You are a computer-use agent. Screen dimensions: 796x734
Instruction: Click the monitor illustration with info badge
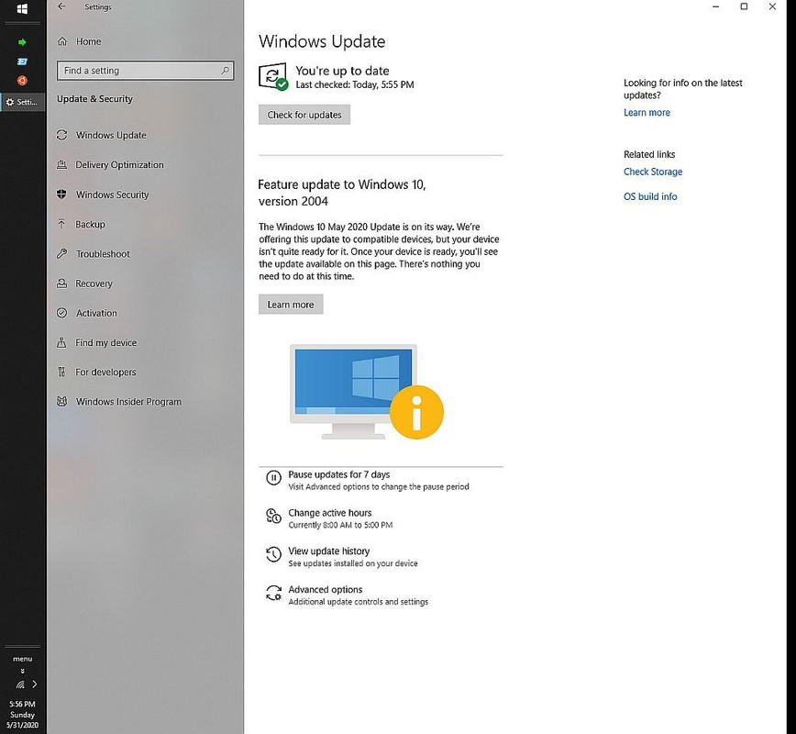(x=367, y=392)
